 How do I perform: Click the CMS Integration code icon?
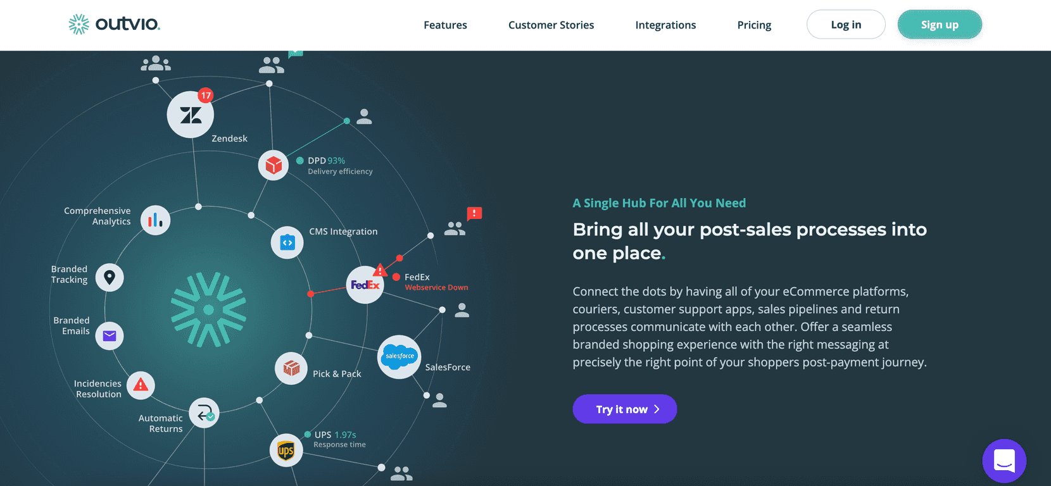[x=287, y=242]
